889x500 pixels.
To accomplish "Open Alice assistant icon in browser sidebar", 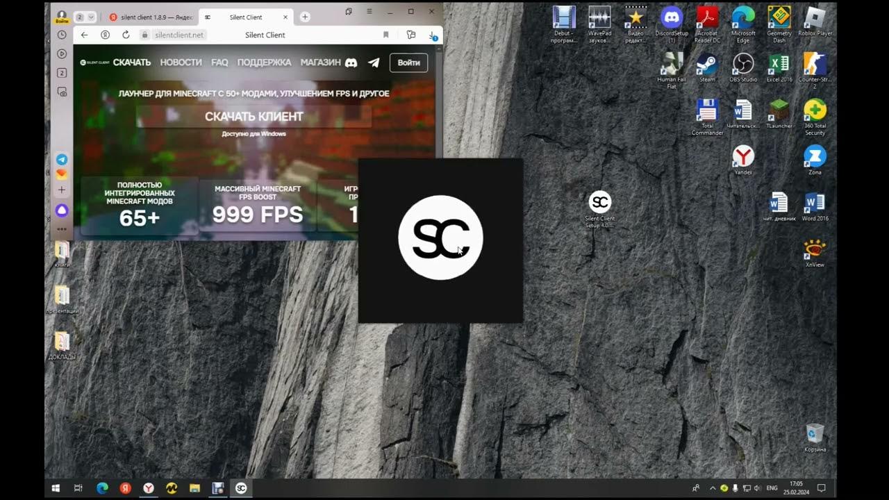I will pyautogui.click(x=62, y=210).
